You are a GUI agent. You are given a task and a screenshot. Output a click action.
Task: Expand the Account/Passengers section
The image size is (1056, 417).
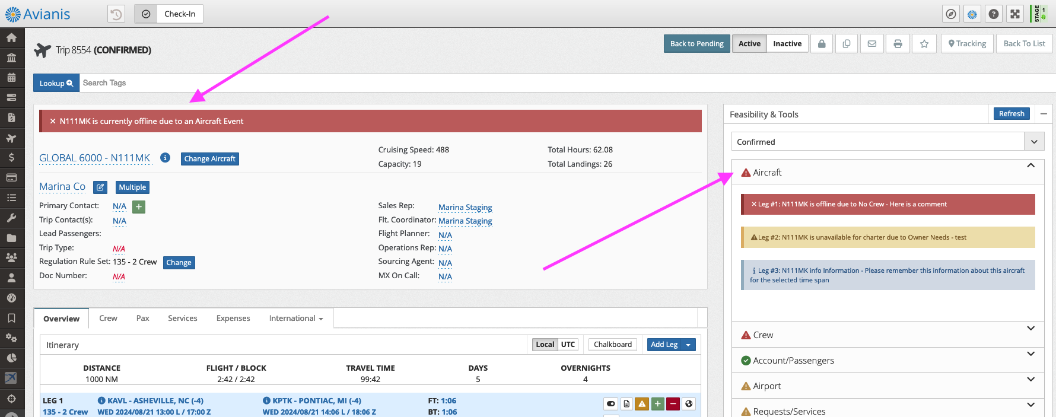click(1030, 354)
